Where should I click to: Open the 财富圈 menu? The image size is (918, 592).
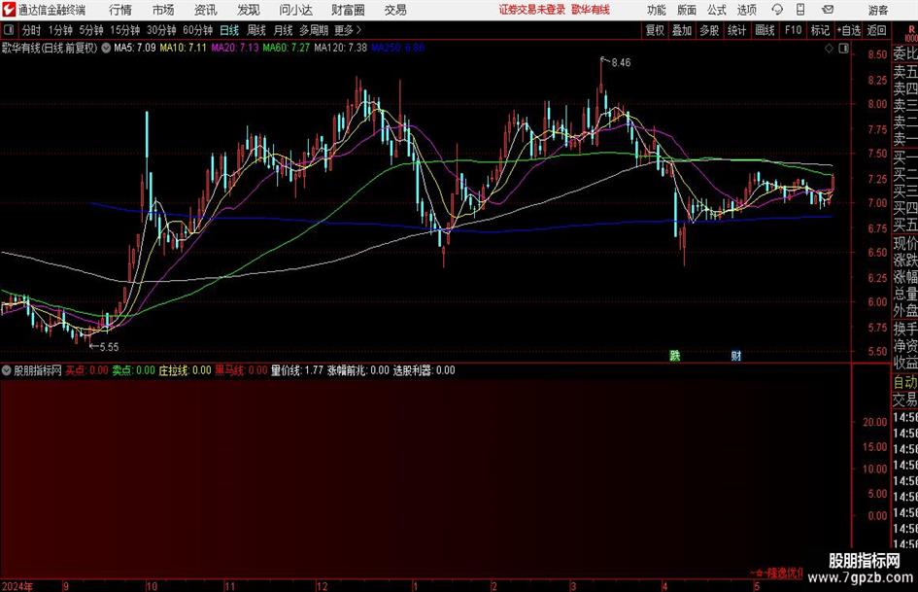coord(348,10)
